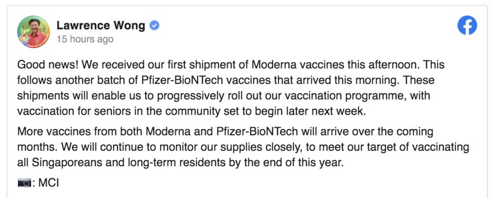Click the MCI photo credit text
Viewport: 491px width, 198px height.
[x=49, y=183]
